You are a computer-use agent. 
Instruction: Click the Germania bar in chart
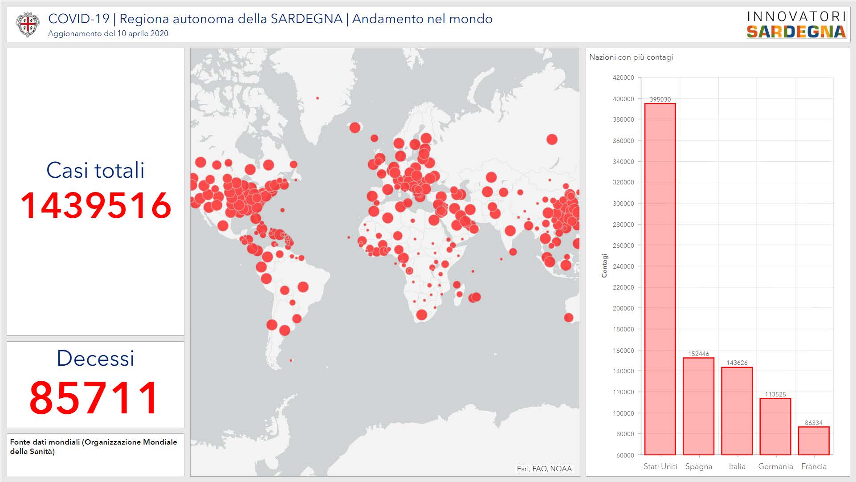pos(775,426)
